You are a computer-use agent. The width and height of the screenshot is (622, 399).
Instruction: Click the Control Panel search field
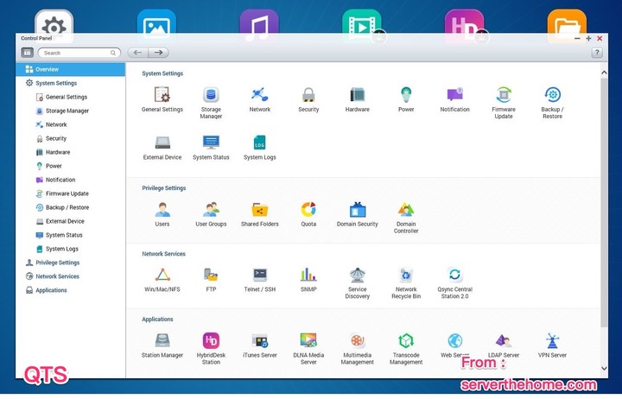[79, 53]
